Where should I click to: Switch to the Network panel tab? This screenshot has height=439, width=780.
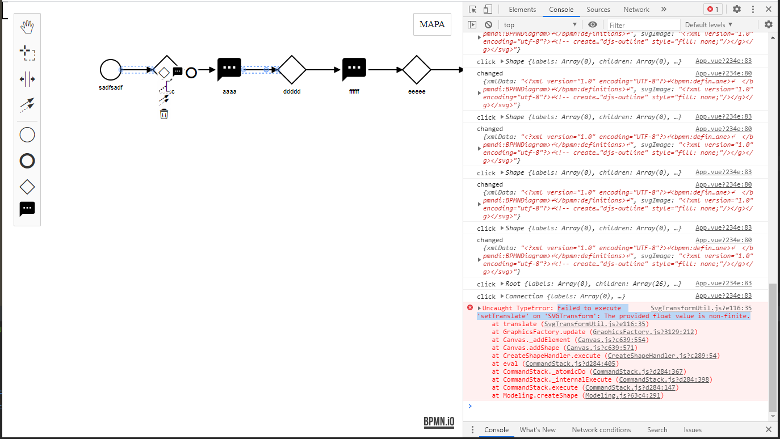click(636, 9)
